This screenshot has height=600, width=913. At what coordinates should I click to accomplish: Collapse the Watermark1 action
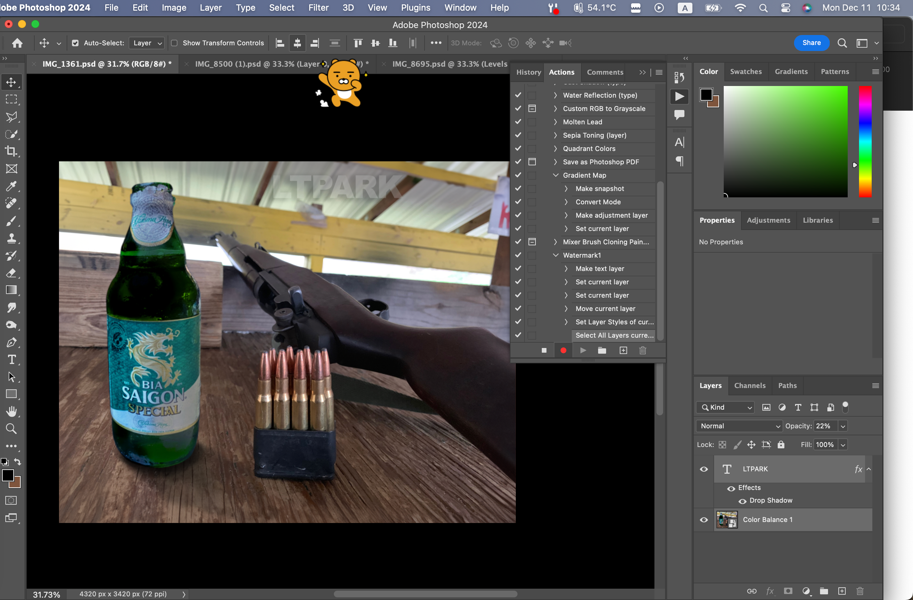pos(555,255)
